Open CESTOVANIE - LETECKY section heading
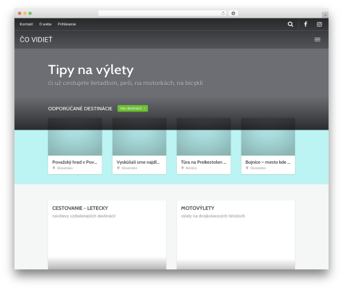Viewport: 343px width, 290px height. point(80,208)
